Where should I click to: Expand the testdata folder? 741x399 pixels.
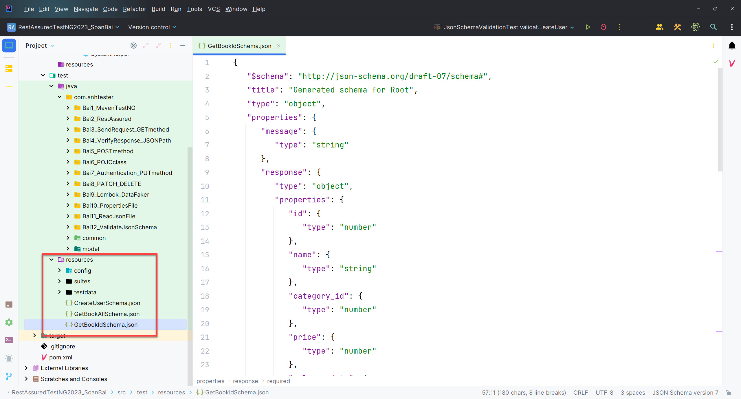click(59, 292)
